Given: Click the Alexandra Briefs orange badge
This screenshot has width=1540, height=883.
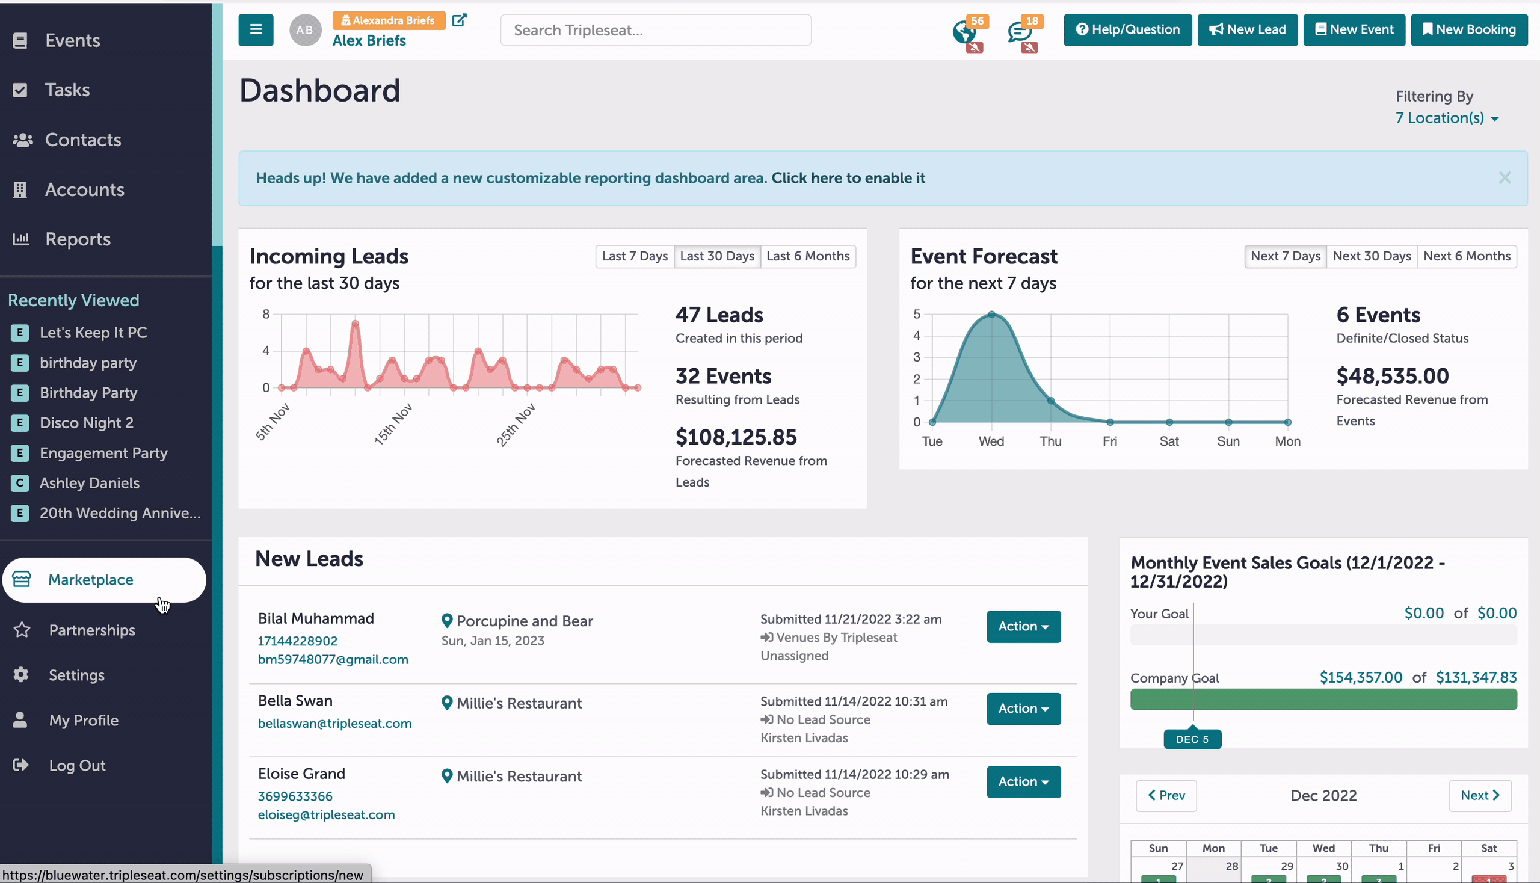Looking at the screenshot, I should 389,20.
